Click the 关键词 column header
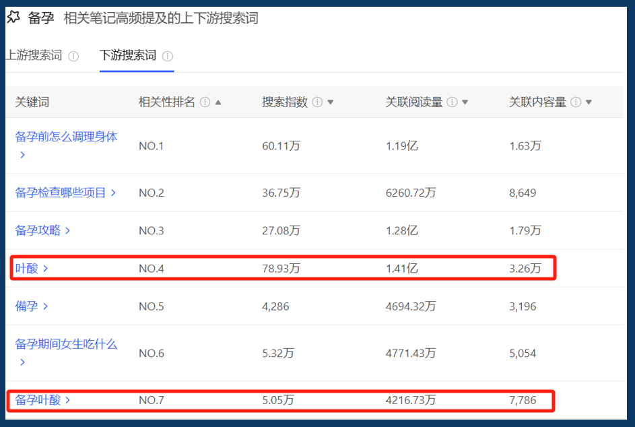 click(x=32, y=102)
